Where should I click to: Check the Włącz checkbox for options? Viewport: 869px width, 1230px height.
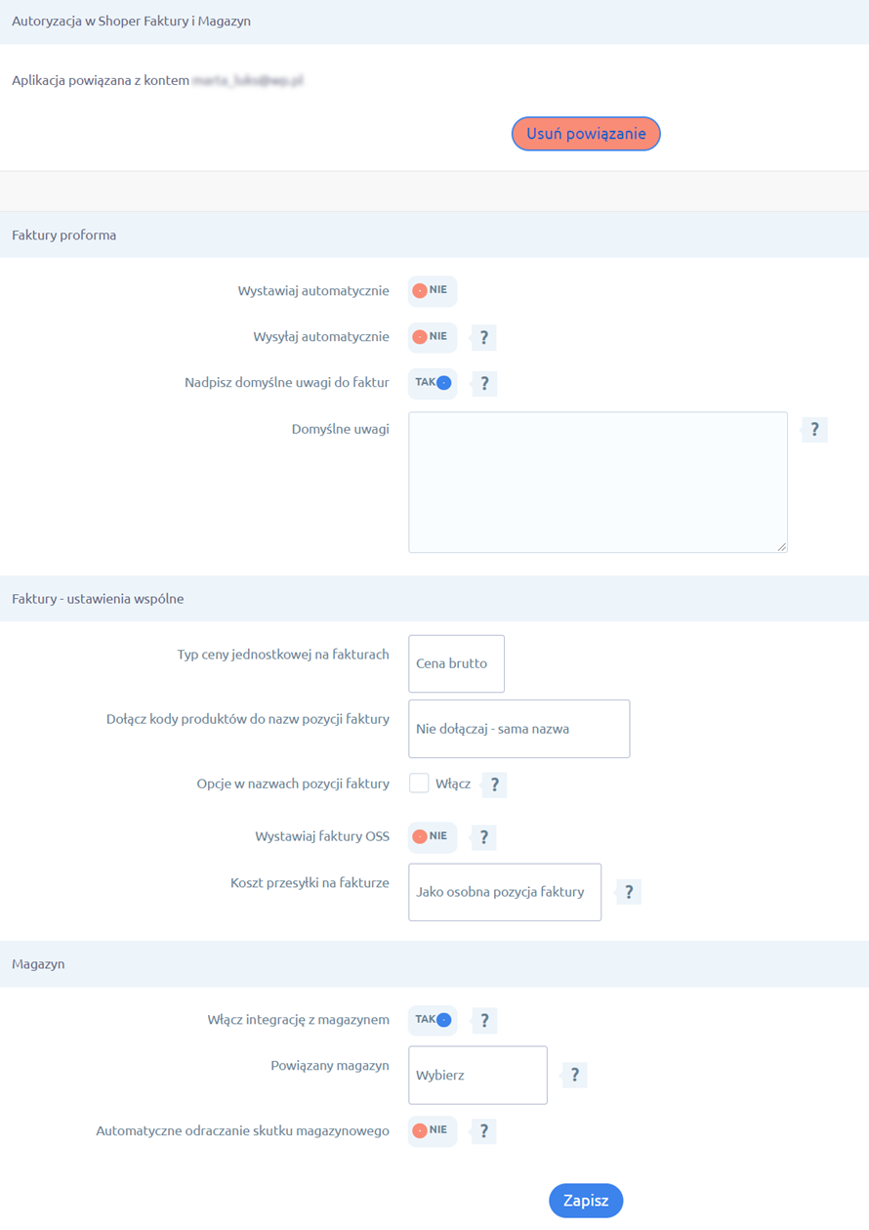419,784
